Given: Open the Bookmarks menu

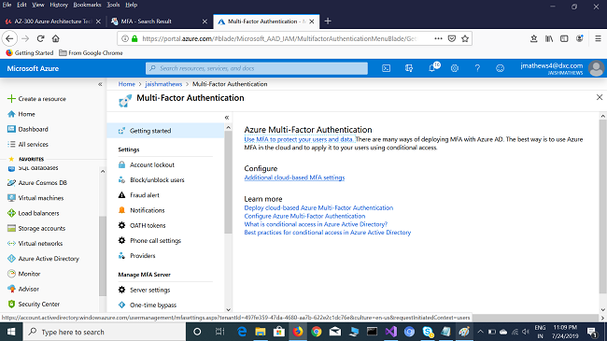Looking at the screenshot, I should coord(87,5).
